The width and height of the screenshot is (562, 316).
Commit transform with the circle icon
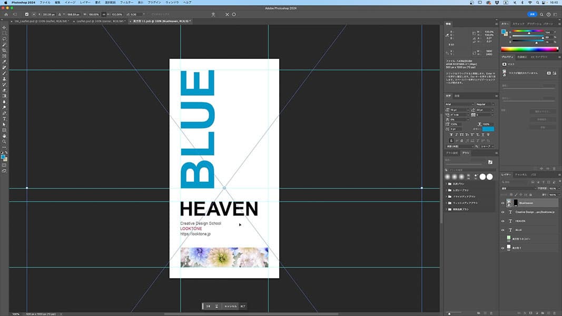click(x=234, y=14)
